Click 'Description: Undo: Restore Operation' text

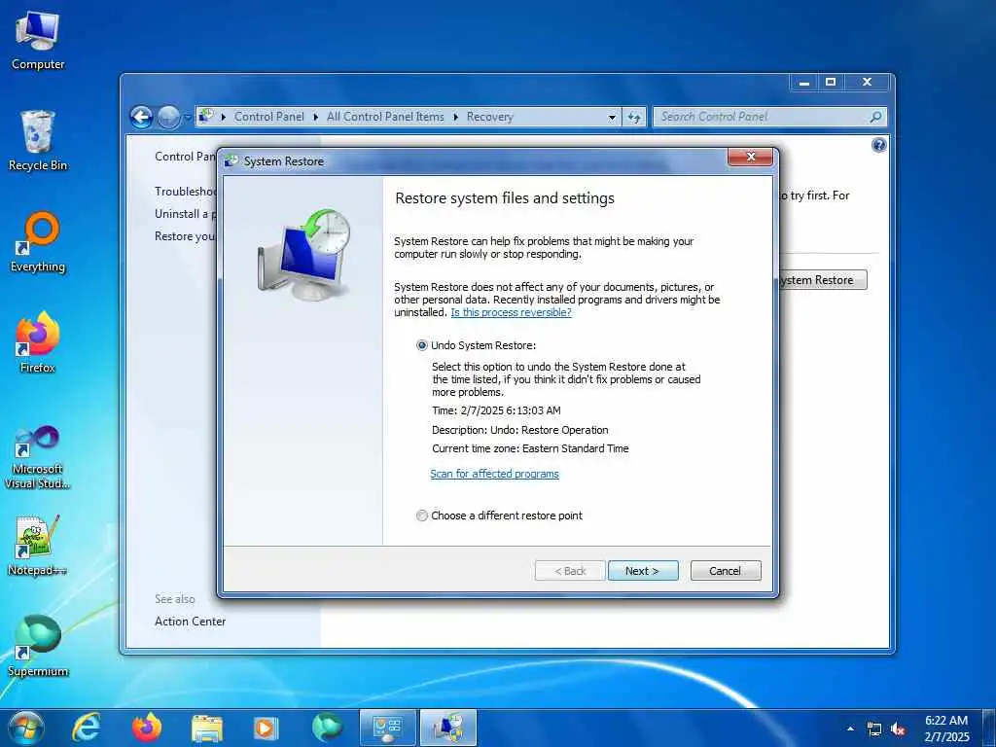519,430
